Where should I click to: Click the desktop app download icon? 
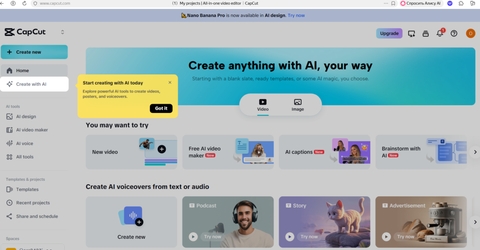(x=412, y=34)
